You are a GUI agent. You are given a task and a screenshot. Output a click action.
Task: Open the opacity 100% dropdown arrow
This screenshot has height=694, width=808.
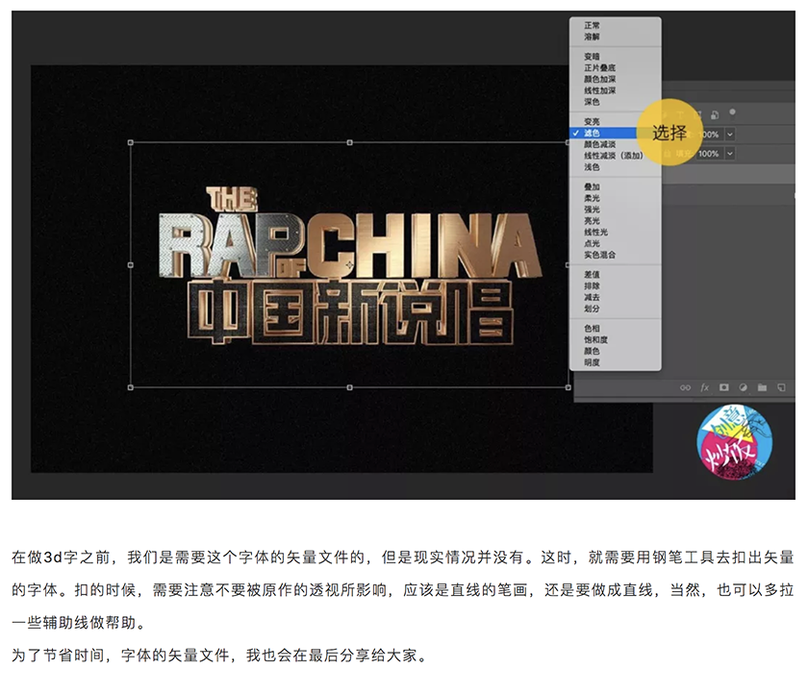730,135
